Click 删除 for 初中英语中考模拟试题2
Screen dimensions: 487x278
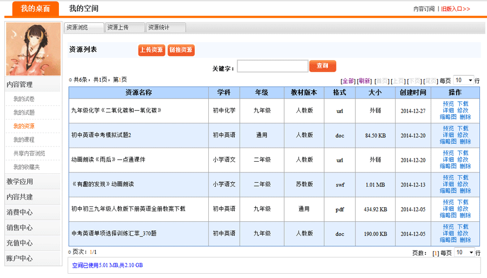465,142
